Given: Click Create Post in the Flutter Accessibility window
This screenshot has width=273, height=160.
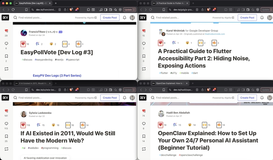Looking at the screenshot, I should 247,17.
